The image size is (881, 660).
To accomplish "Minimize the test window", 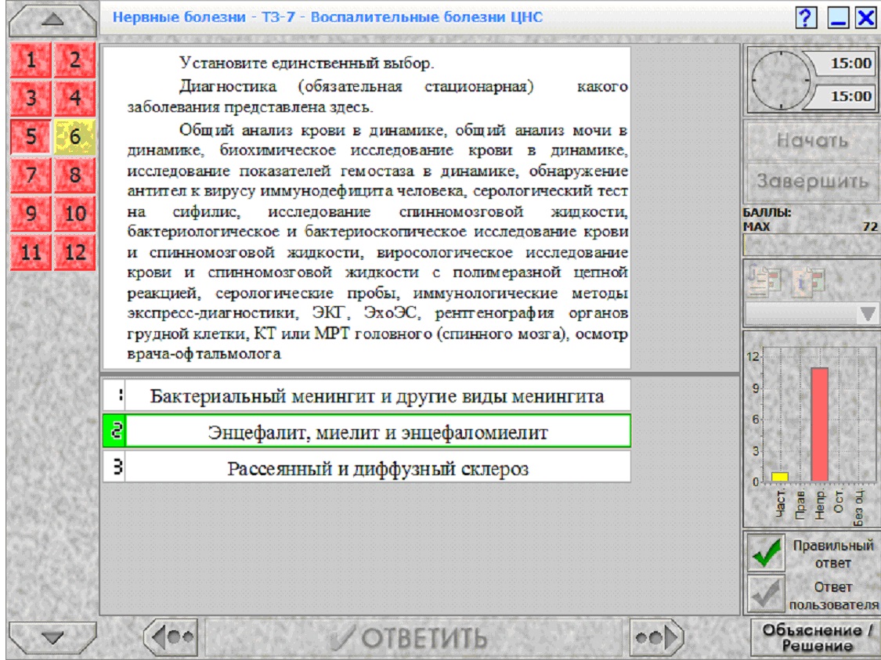I will (x=837, y=17).
